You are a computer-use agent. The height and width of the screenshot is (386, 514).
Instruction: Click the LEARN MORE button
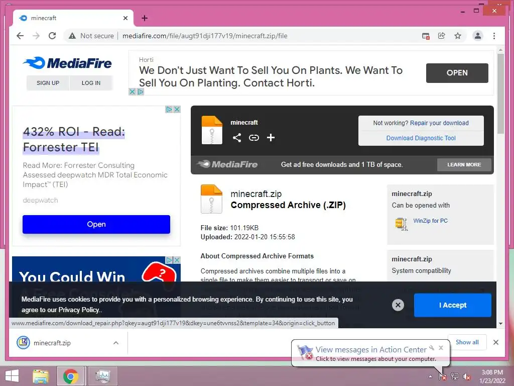tap(464, 165)
